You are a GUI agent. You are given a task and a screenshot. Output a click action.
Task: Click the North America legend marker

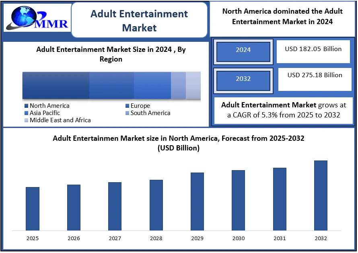tap(26, 106)
